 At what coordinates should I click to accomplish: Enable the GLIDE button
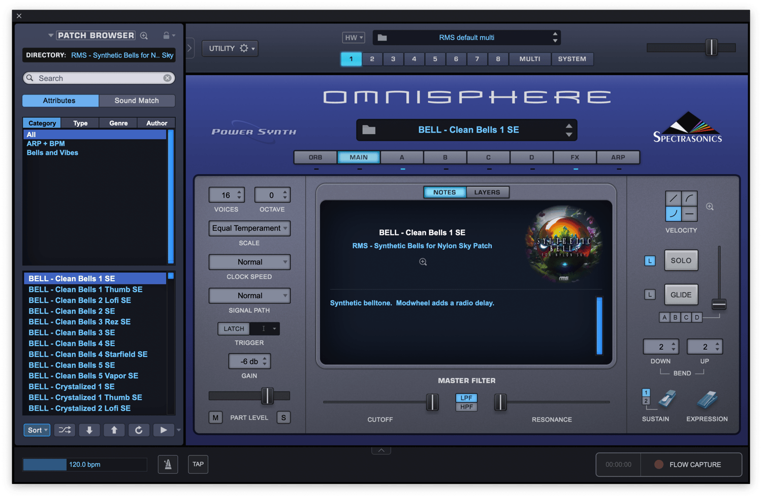(681, 294)
